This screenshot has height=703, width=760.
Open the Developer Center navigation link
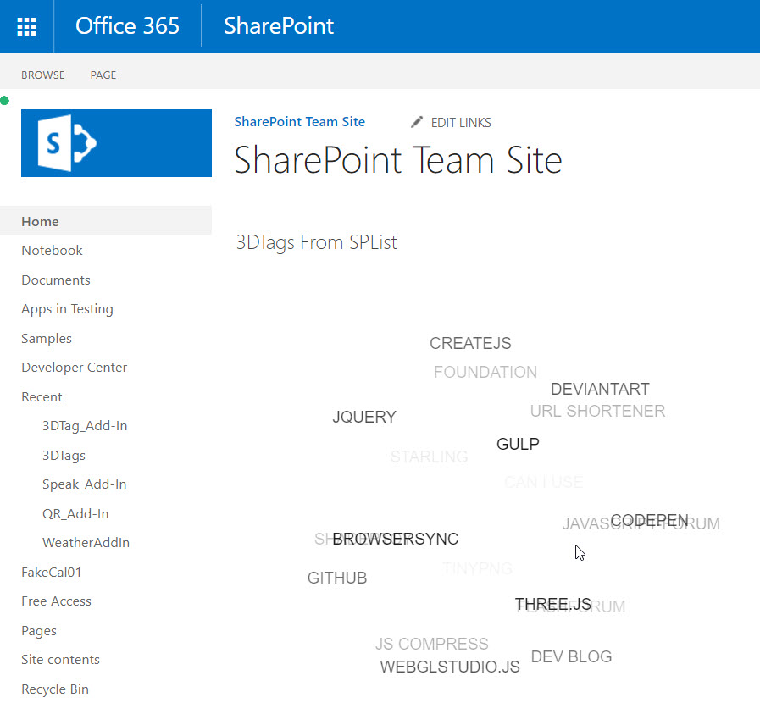tap(74, 368)
